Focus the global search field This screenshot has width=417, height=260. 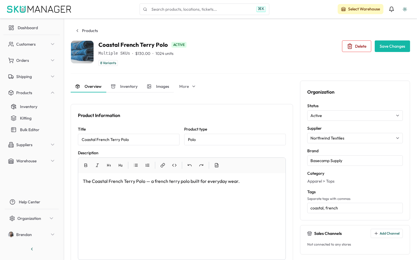[204, 9]
